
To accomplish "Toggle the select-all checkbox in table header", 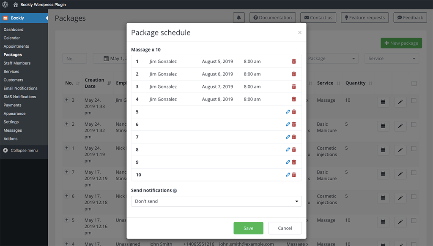I will click(x=414, y=84).
